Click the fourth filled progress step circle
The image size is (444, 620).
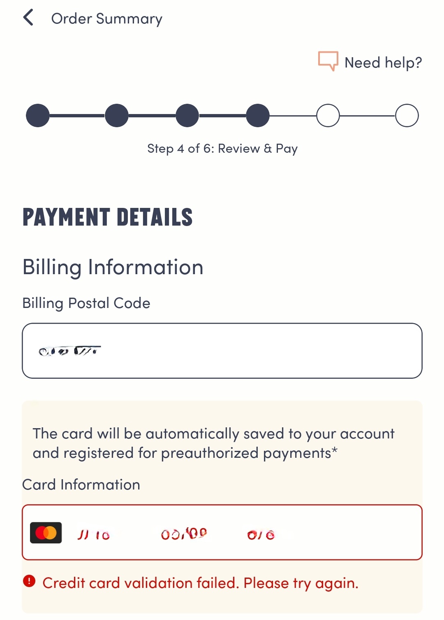(258, 116)
